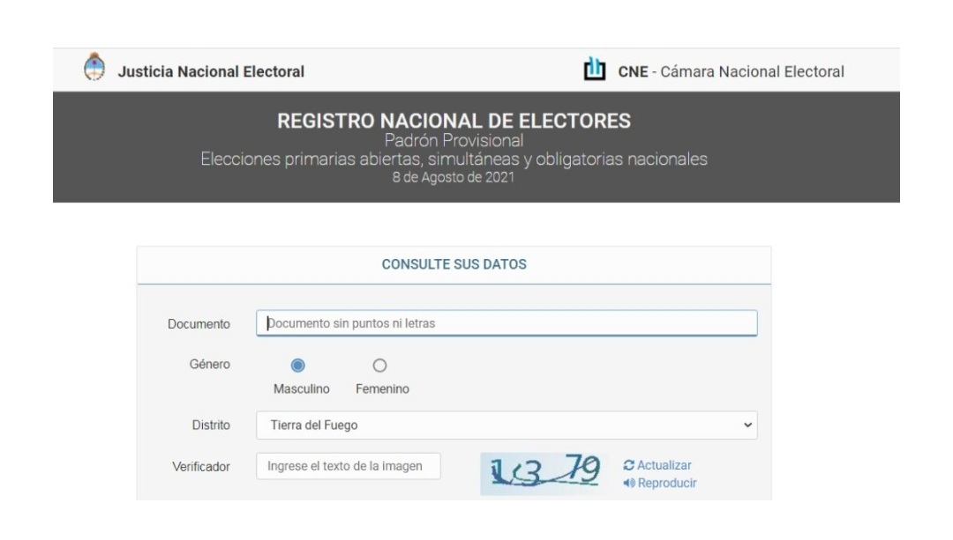
Task: Focus the Verificador captcha text field
Action: [349, 466]
